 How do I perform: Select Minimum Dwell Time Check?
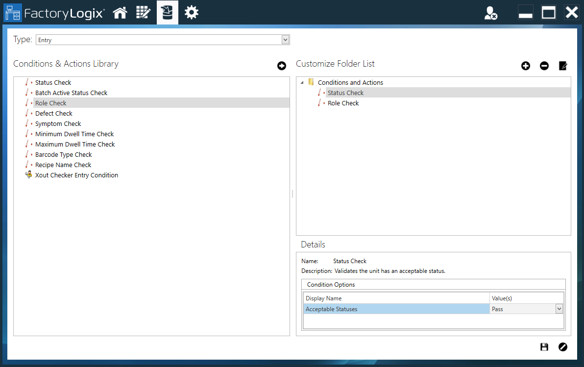74,134
